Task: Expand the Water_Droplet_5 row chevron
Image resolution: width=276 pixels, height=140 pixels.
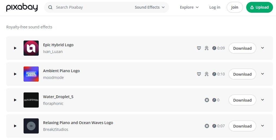Action: coord(262,100)
